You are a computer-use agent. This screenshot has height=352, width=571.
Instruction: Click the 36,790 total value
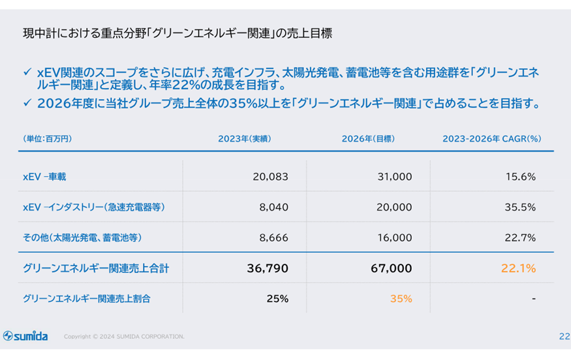coord(268,269)
